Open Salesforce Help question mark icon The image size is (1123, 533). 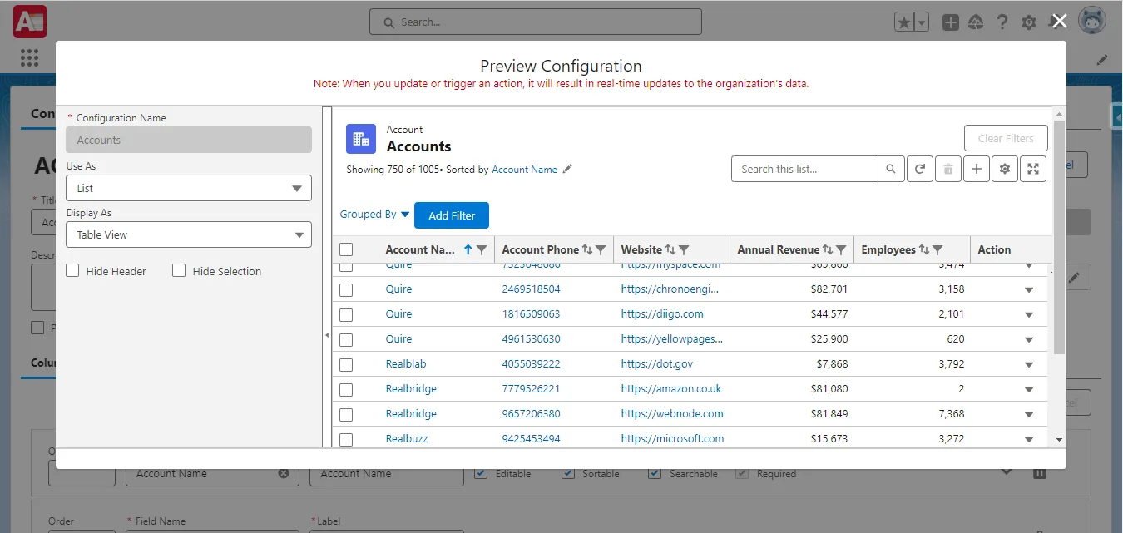point(1002,22)
